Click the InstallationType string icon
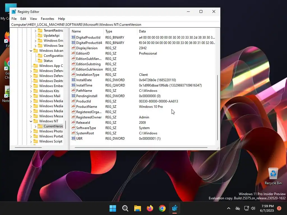The width and height of the screenshot is (287, 215). 73,74
